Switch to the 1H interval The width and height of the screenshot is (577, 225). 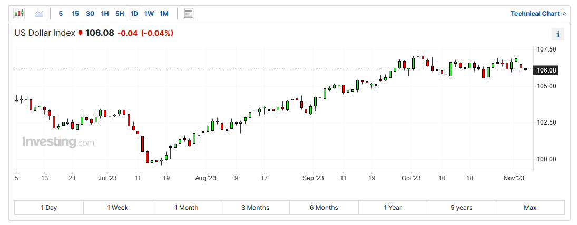[x=105, y=13]
